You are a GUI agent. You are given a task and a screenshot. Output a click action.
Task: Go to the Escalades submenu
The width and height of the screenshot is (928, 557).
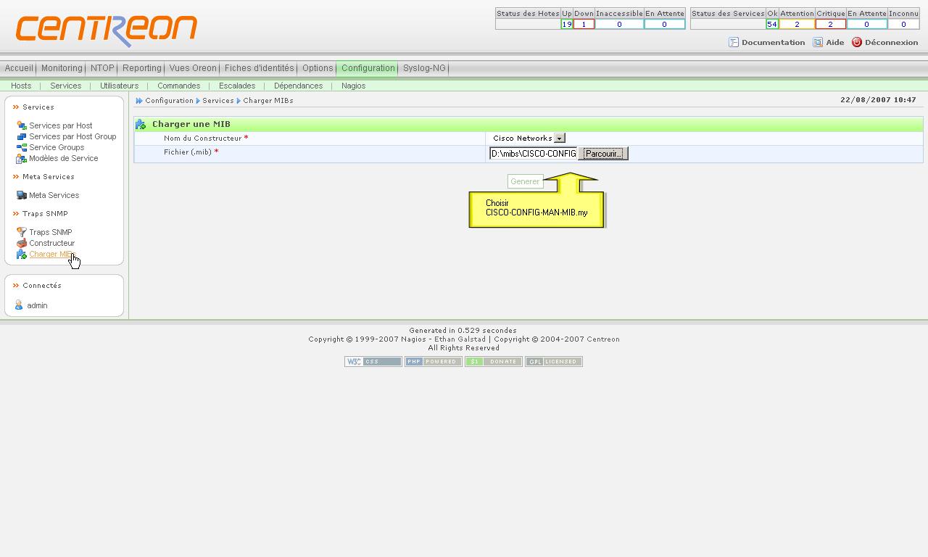237,86
